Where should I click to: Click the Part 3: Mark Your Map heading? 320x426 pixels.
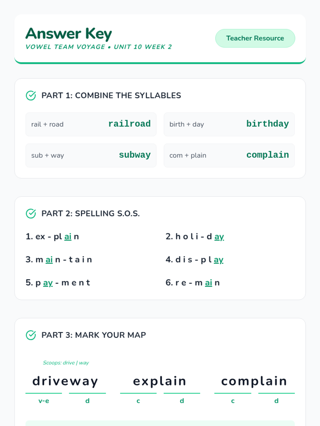pos(94,335)
